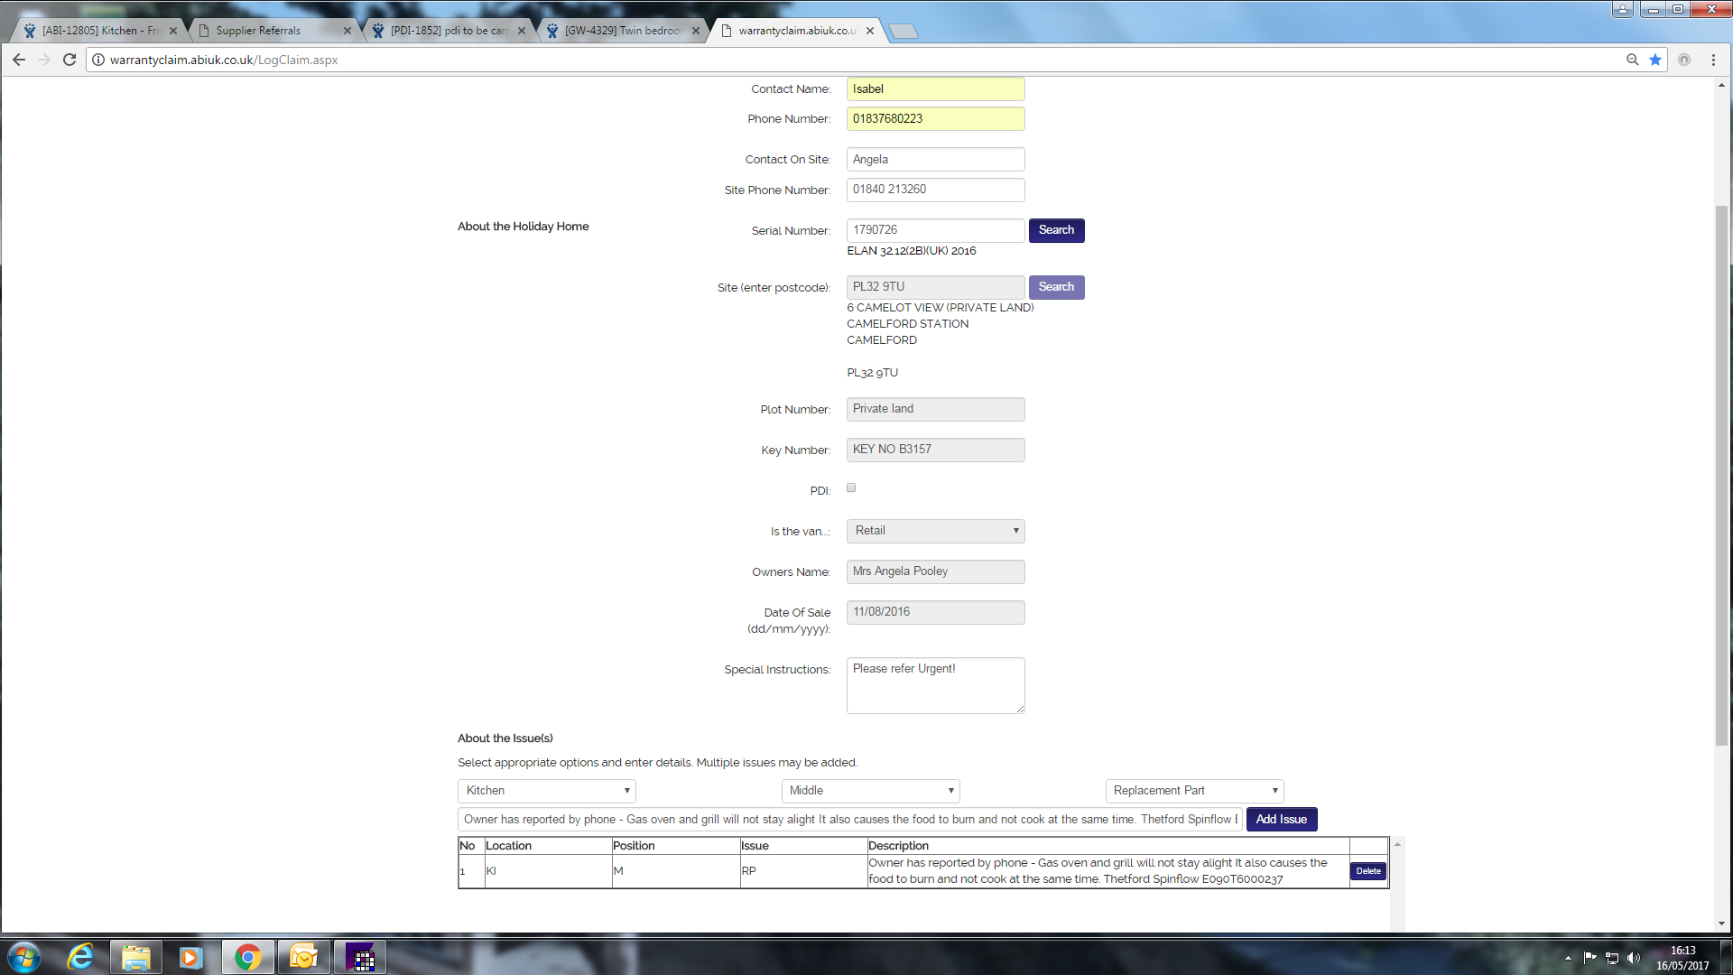Click Search next to Serial Number

pos(1056,230)
